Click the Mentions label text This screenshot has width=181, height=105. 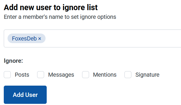point(105,75)
